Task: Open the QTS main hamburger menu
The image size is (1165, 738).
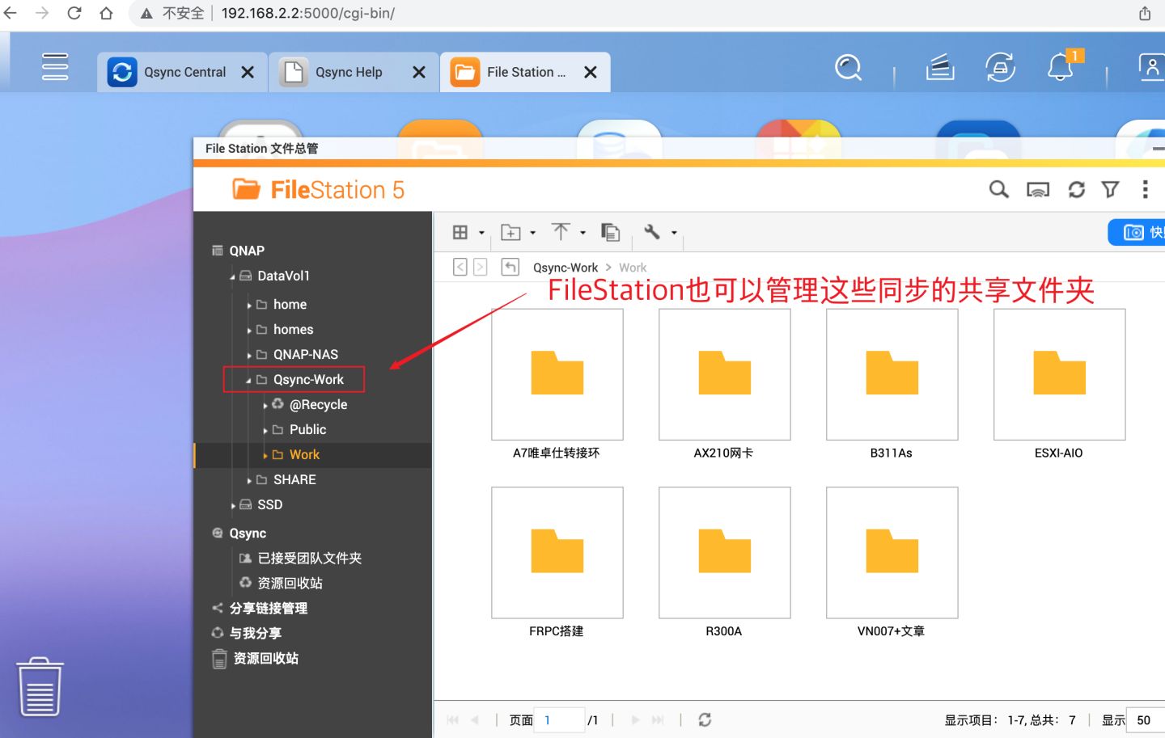Action: pos(55,67)
